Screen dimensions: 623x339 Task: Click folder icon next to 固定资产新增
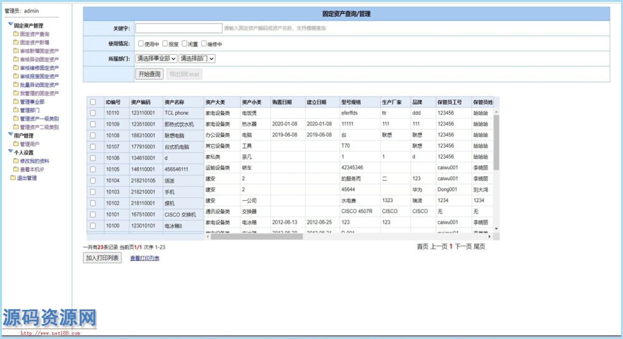(x=16, y=42)
